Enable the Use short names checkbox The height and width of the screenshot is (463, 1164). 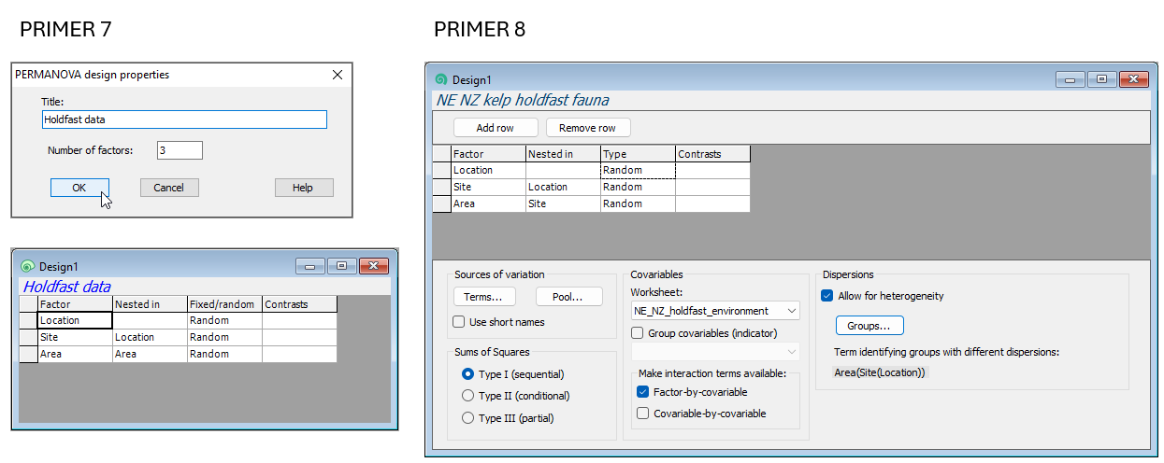[459, 322]
